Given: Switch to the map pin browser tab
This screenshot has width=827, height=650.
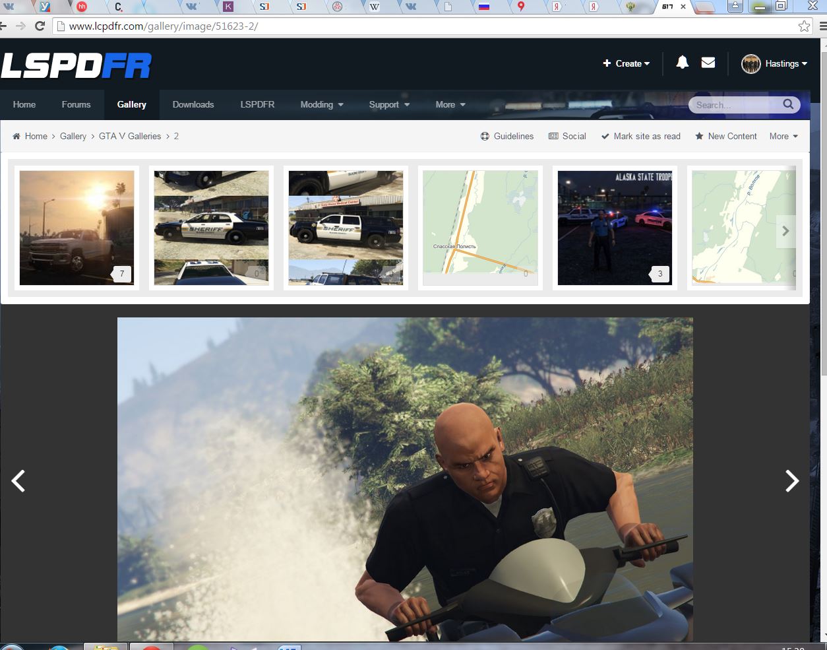Looking at the screenshot, I should 520,7.
